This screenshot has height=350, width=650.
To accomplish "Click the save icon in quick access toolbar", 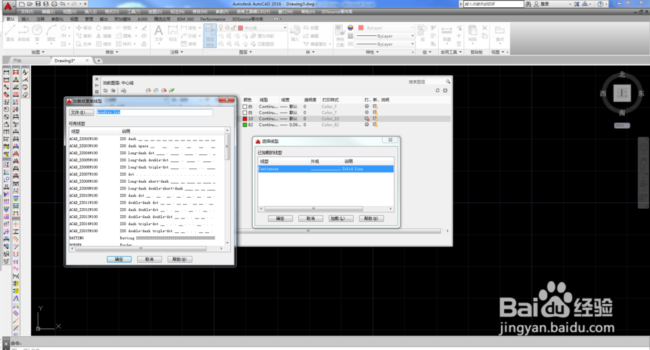I will (38, 4).
